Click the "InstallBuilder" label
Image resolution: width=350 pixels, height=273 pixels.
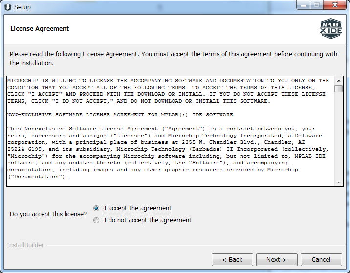point(25,245)
